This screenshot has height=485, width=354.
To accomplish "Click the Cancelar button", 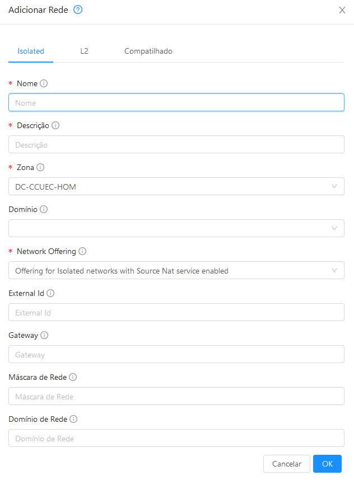I will click(x=286, y=464).
